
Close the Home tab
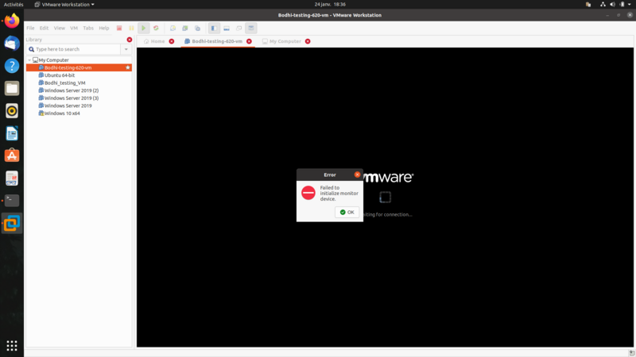tap(172, 41)
